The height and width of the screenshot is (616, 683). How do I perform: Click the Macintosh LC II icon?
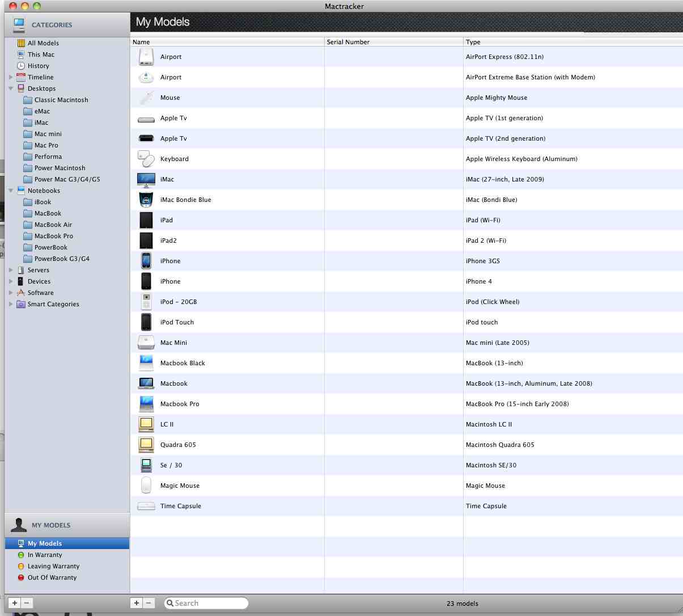tap(146, 424)
